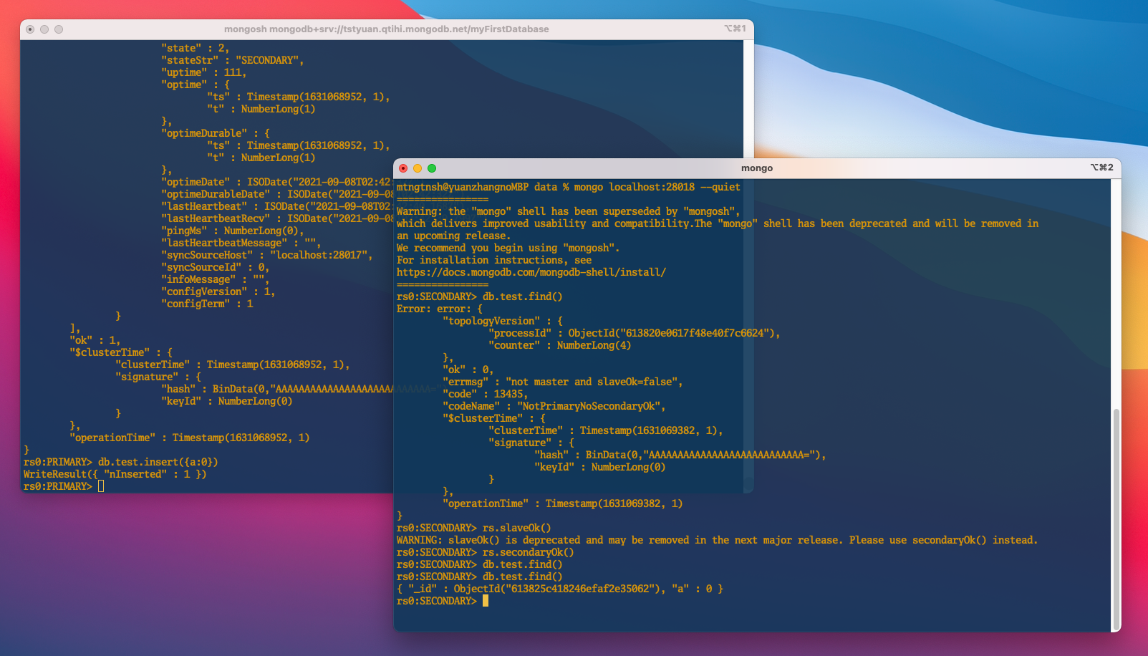The width and height of the screenshot is (1148, 656).
Task: Click the 'lastHeartbeatMessage' line
Action: coord(241,243)
